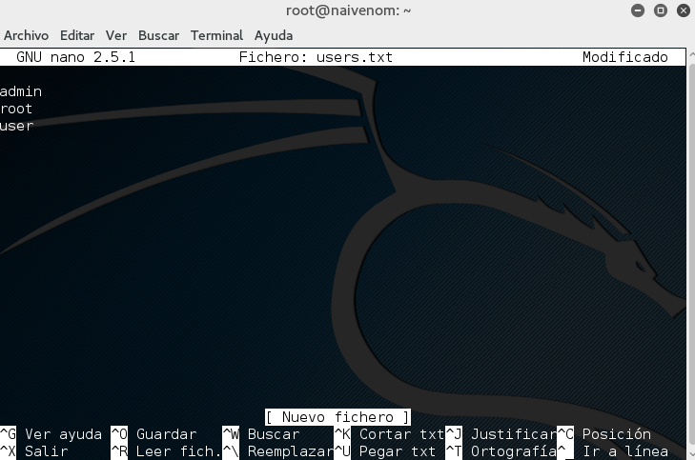
Task: Open the Buscar menu
Action: click(158, 35)
